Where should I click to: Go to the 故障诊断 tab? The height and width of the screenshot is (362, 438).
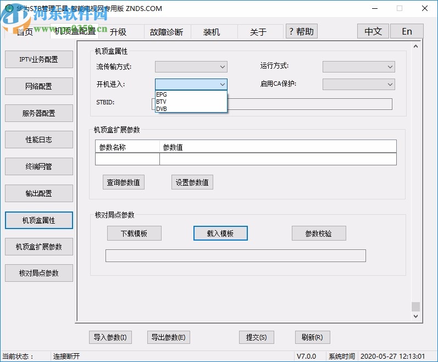point(167,32)
